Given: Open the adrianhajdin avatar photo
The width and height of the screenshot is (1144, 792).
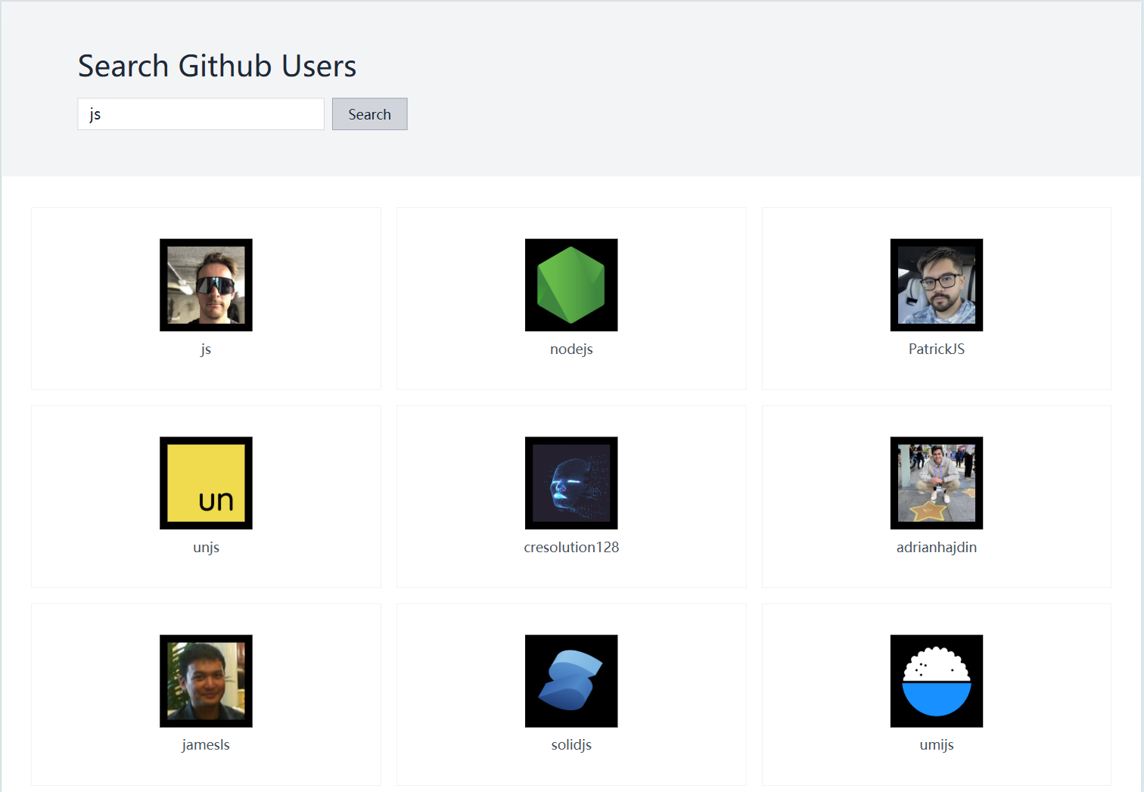Looking at the screenshot, I should tap(937, 483).
